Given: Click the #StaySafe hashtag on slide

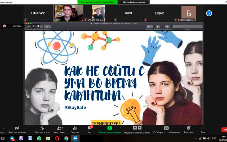Looking at the screenshot, I should pos(75,108).
